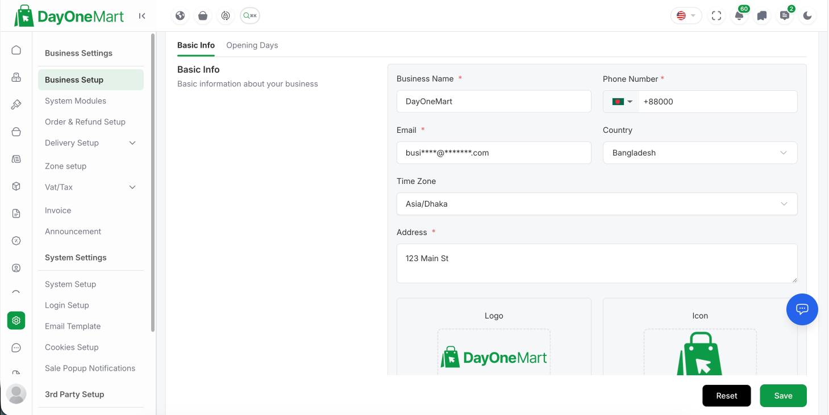Click the Phone Number input field
Viewport: 829px width, 415px height.
(718, 102)
